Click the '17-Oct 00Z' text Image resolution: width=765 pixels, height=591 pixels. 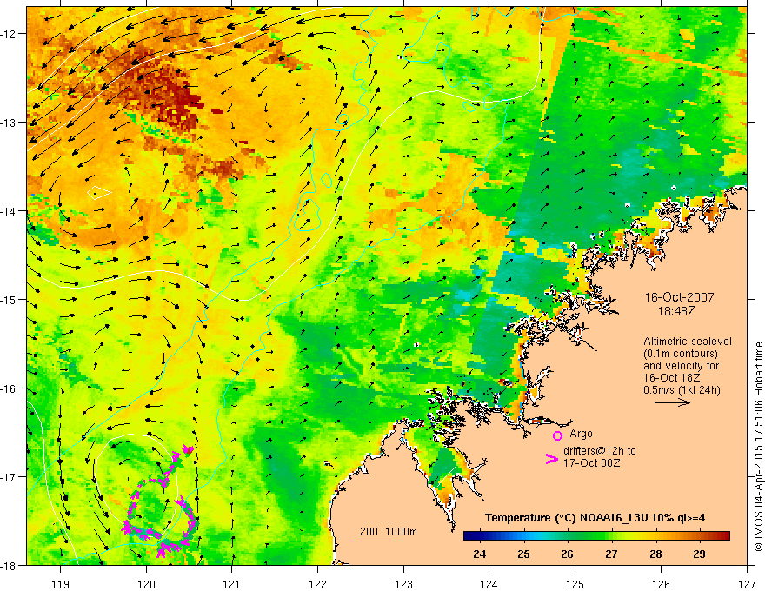[x=591, y=462]
